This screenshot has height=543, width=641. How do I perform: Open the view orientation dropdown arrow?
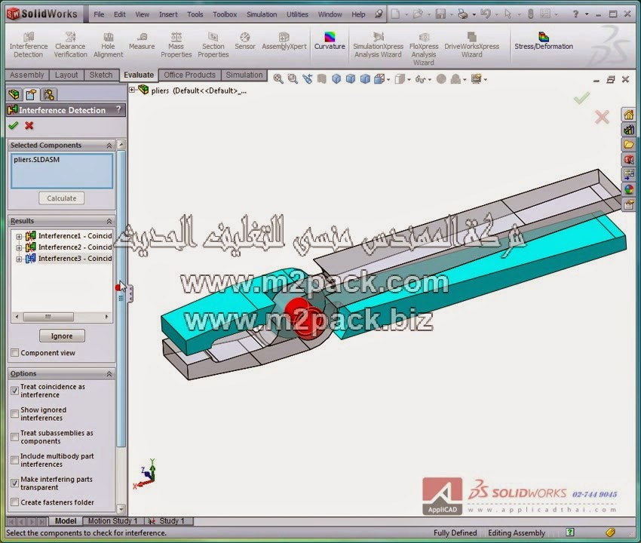point(388,79)
